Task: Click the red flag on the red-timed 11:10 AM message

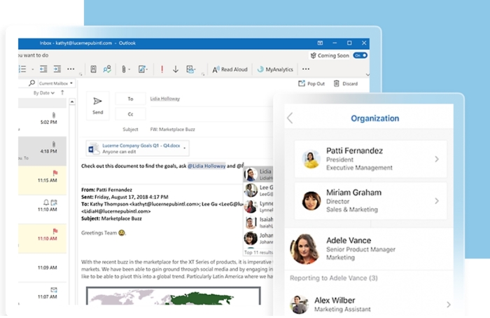Action: click(x=55, y=231)
